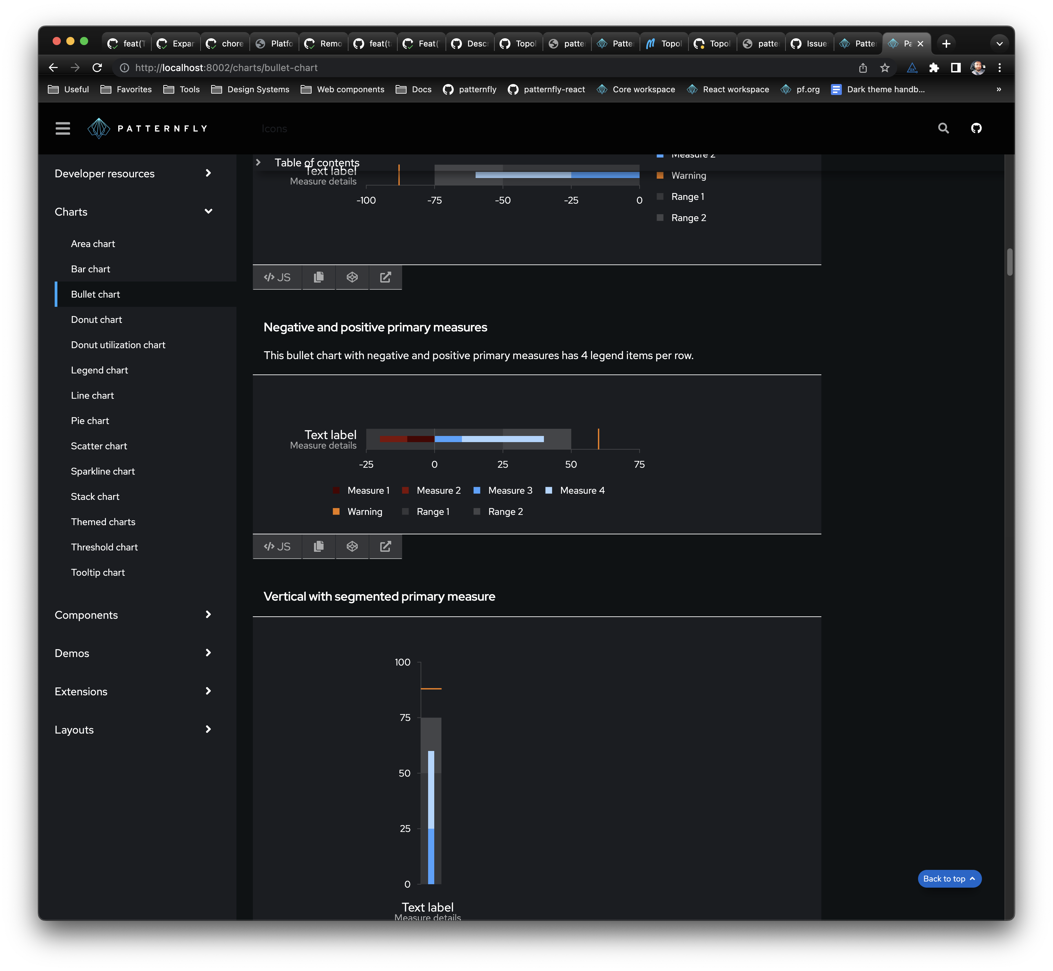Copy code for the negative-positive measures example
Viewport: 1053px width, 971px height.
[318, 546]
